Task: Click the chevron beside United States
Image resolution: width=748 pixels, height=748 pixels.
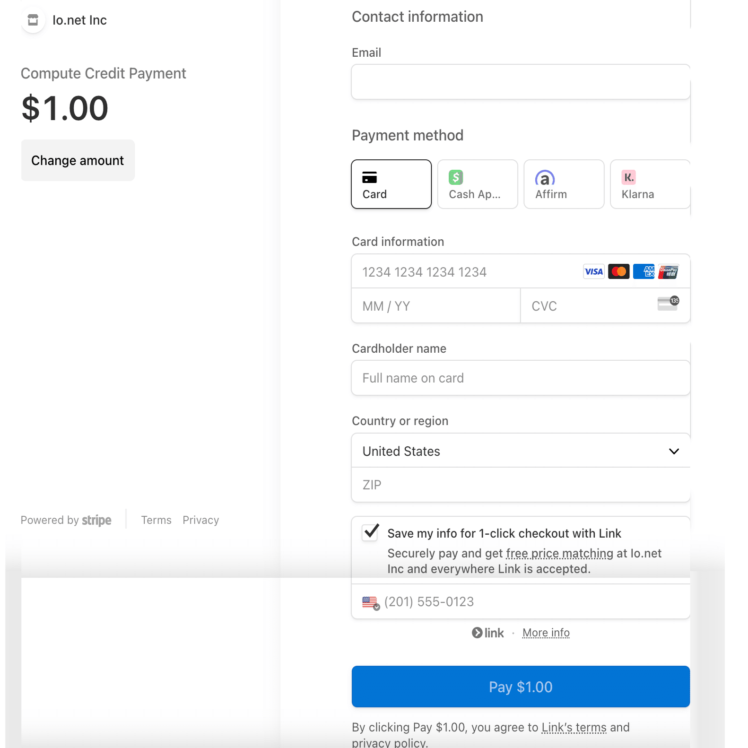Action: tap(674, 451)
